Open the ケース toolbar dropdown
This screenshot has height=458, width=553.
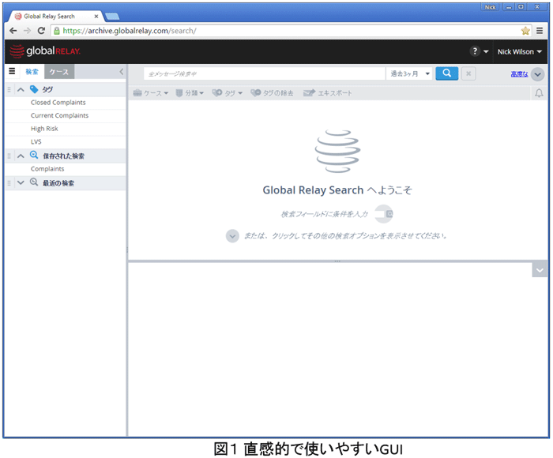click(x=151, y=93)
